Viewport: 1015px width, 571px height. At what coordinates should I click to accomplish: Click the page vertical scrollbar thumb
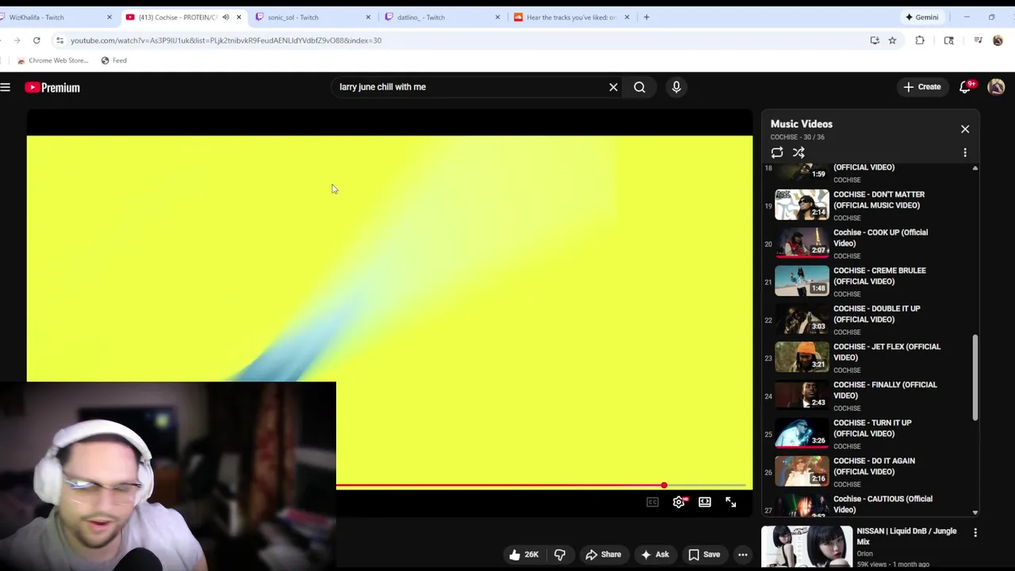tap(975, 377)
